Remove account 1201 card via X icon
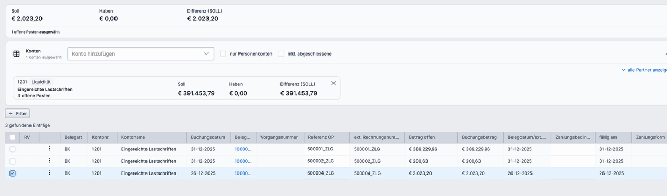The width and height of the screenshot is (667, 196). point(333,83)
